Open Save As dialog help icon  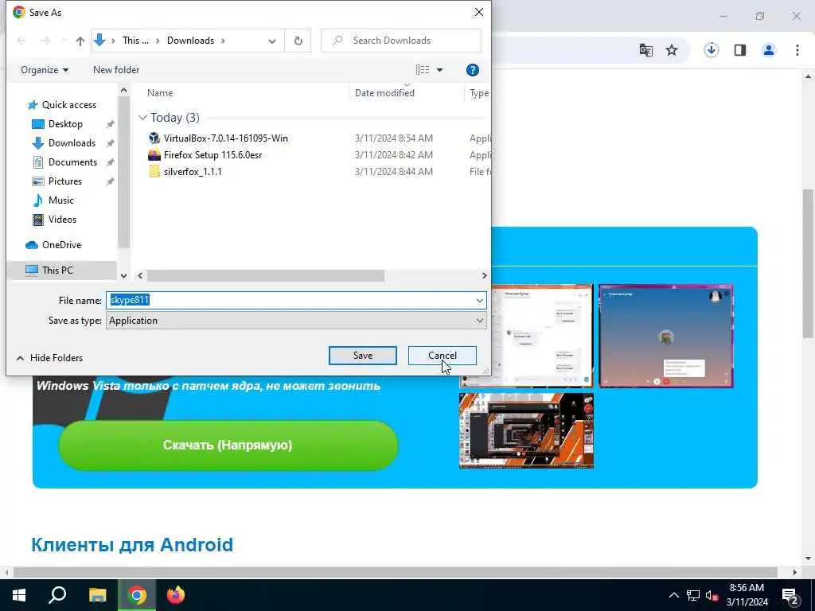(x=473, y=70)
